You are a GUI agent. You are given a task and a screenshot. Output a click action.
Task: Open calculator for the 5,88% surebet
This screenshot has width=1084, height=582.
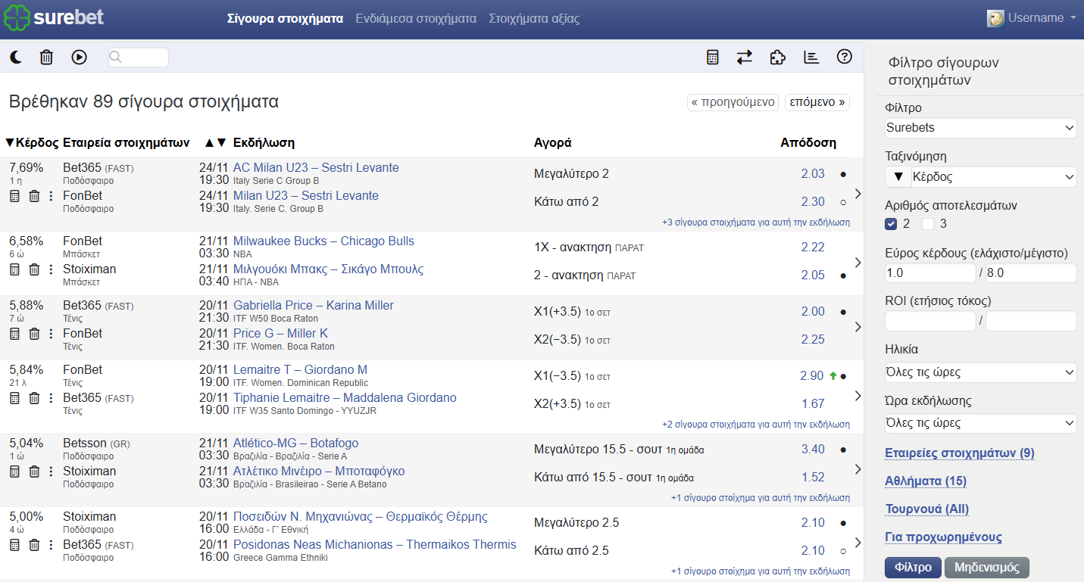coord(14,334)
